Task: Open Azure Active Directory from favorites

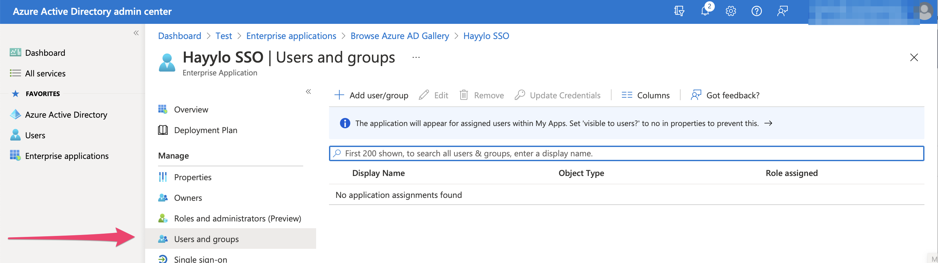Action: coord(66,115)
